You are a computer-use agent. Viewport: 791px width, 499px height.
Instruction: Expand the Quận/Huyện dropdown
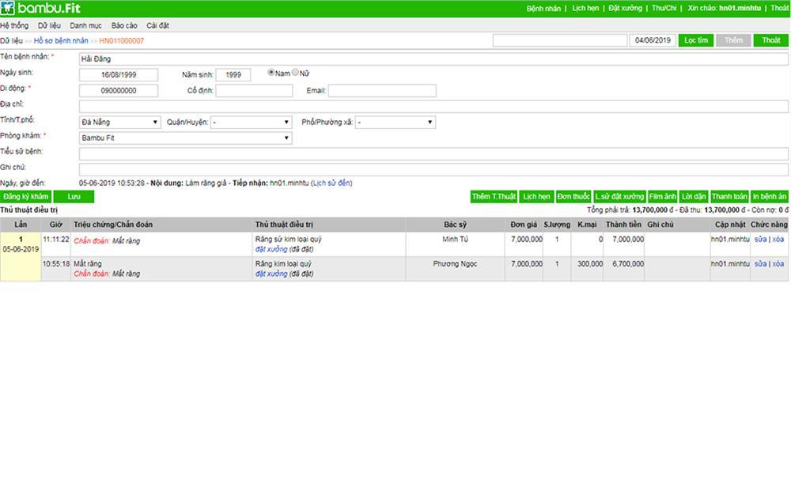252,122
